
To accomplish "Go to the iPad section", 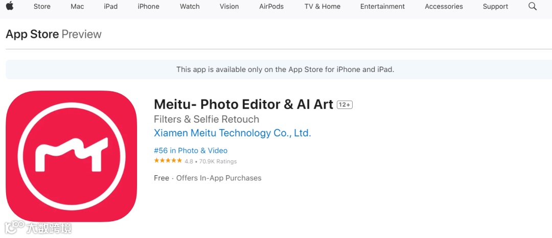I will pos(110,7).
